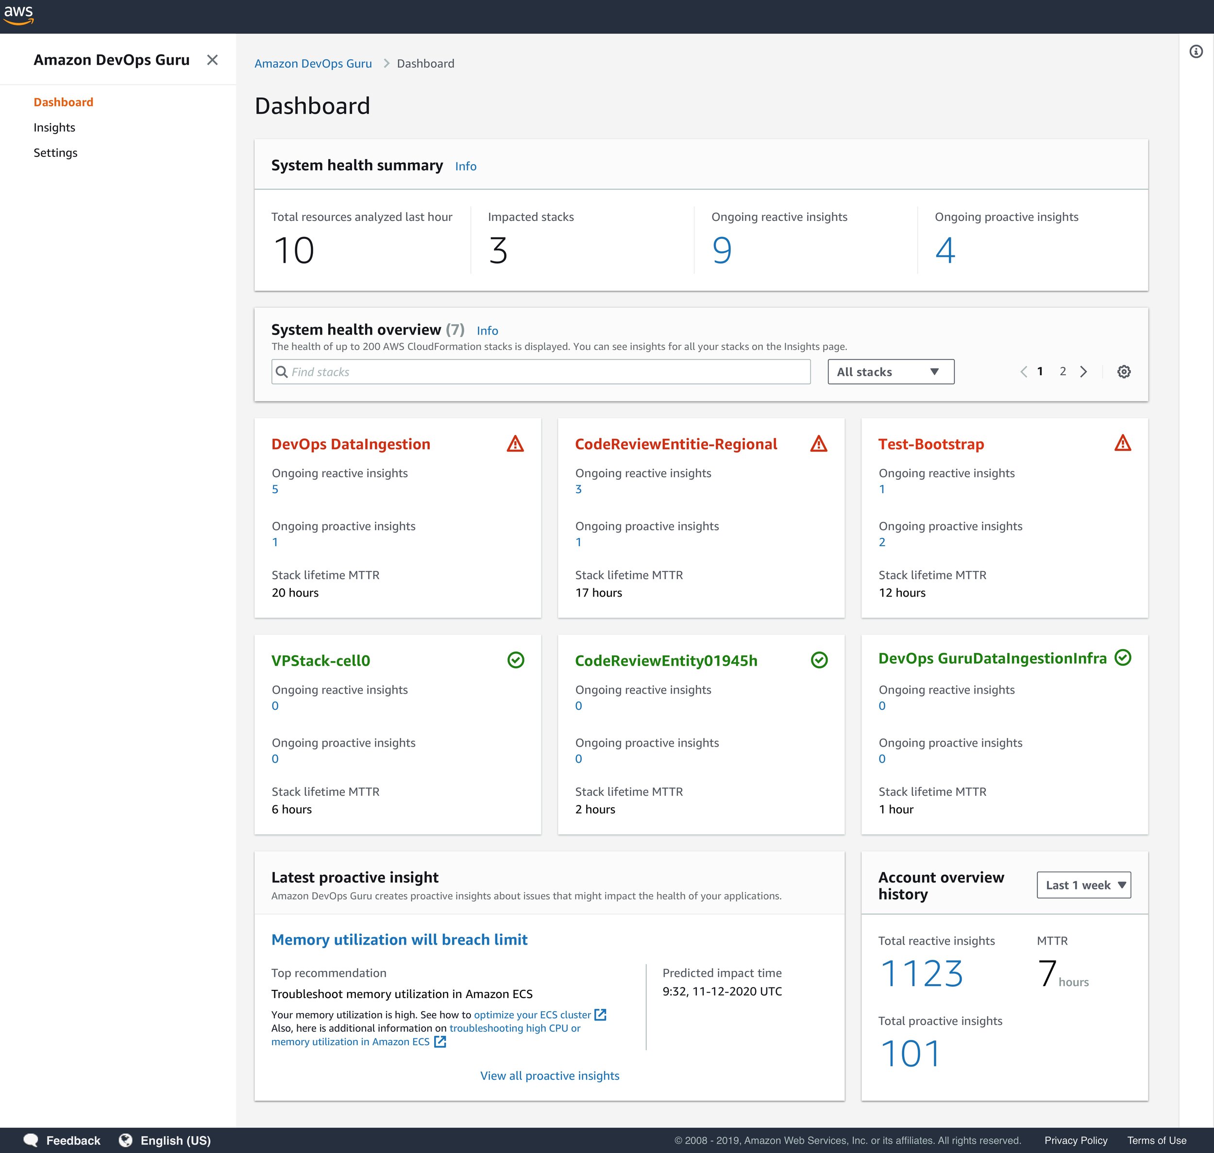Open the DevOps GuruDataIngestionInfra stack title

992,658
